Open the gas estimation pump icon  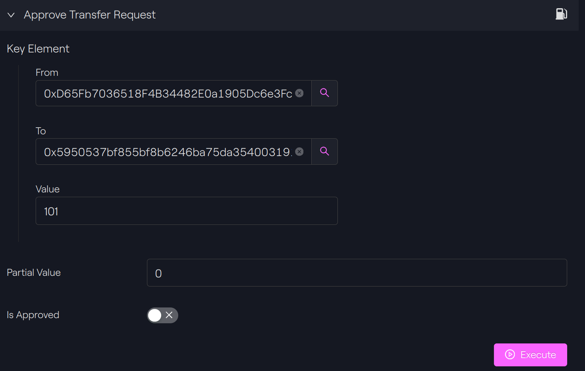561,14
